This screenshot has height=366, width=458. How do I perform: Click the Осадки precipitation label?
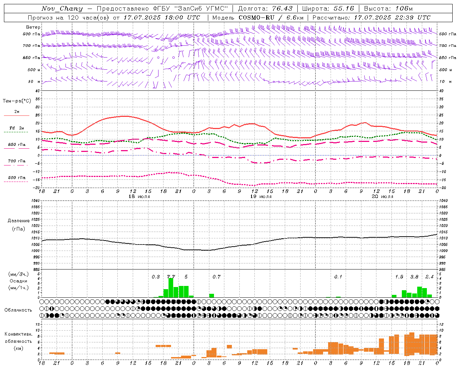click(x=19, y=281)
